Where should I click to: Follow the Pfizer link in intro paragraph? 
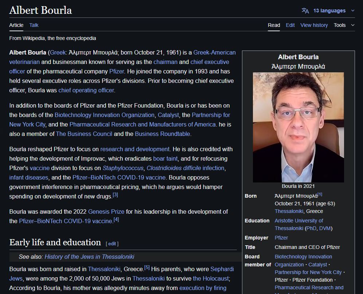[117, 71]
